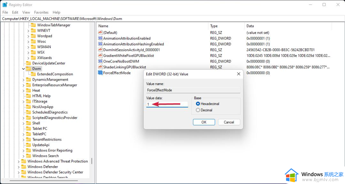This screenshot has width=345, height=184.
Task: Click the DwmInitSessionActivityId_00000001 string icon
Action: click(x=100, y=50)
